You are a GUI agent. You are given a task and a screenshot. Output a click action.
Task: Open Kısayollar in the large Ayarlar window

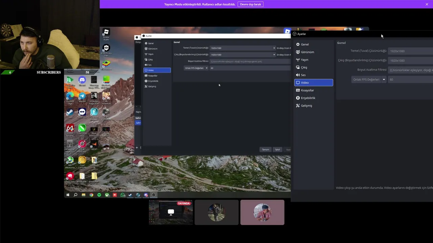pyautogui.click(x=313, y=90)
